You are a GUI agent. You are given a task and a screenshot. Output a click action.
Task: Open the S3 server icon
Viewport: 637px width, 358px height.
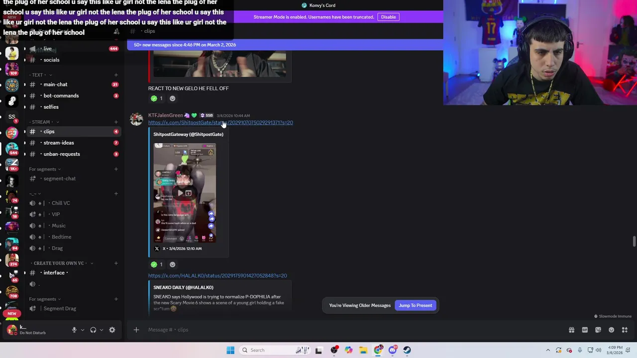point(12,133)
